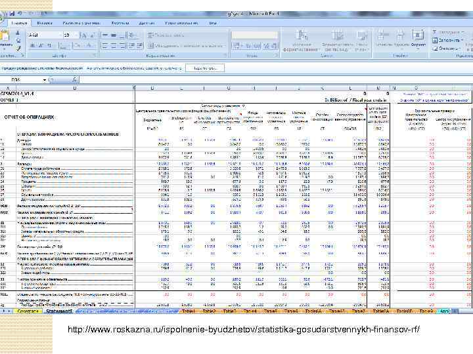Align cell content to top
Viewport: 473px width, 354px height.
click(104, 35)
